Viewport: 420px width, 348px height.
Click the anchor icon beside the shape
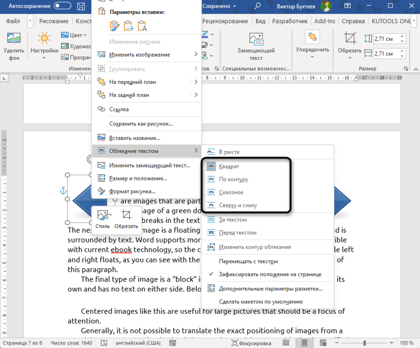point(63,190)
